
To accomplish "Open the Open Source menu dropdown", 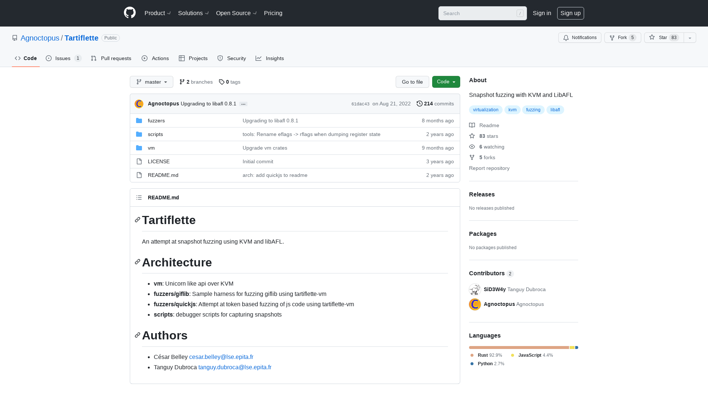I will (237, 13).
